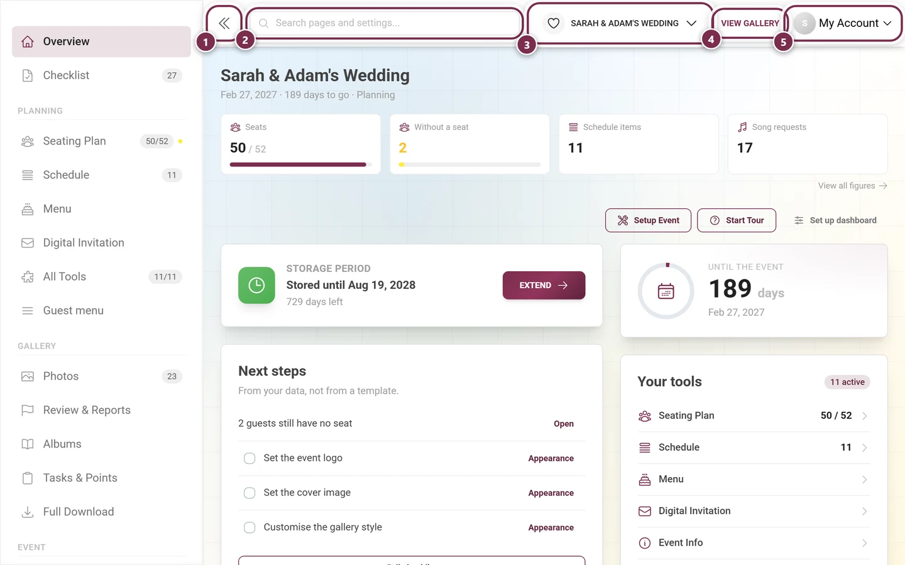Open the Photos gallery section
This screenshot has height=565, width=905.
(x=101, y=377)
